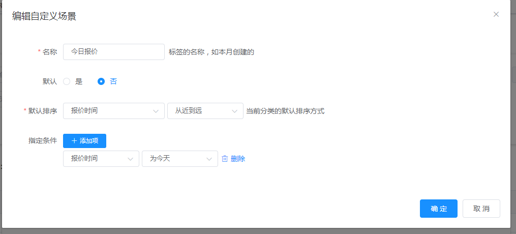
Task: Click the chevron arrow of 从近到远 selector
Action: (x=234, y=111)
